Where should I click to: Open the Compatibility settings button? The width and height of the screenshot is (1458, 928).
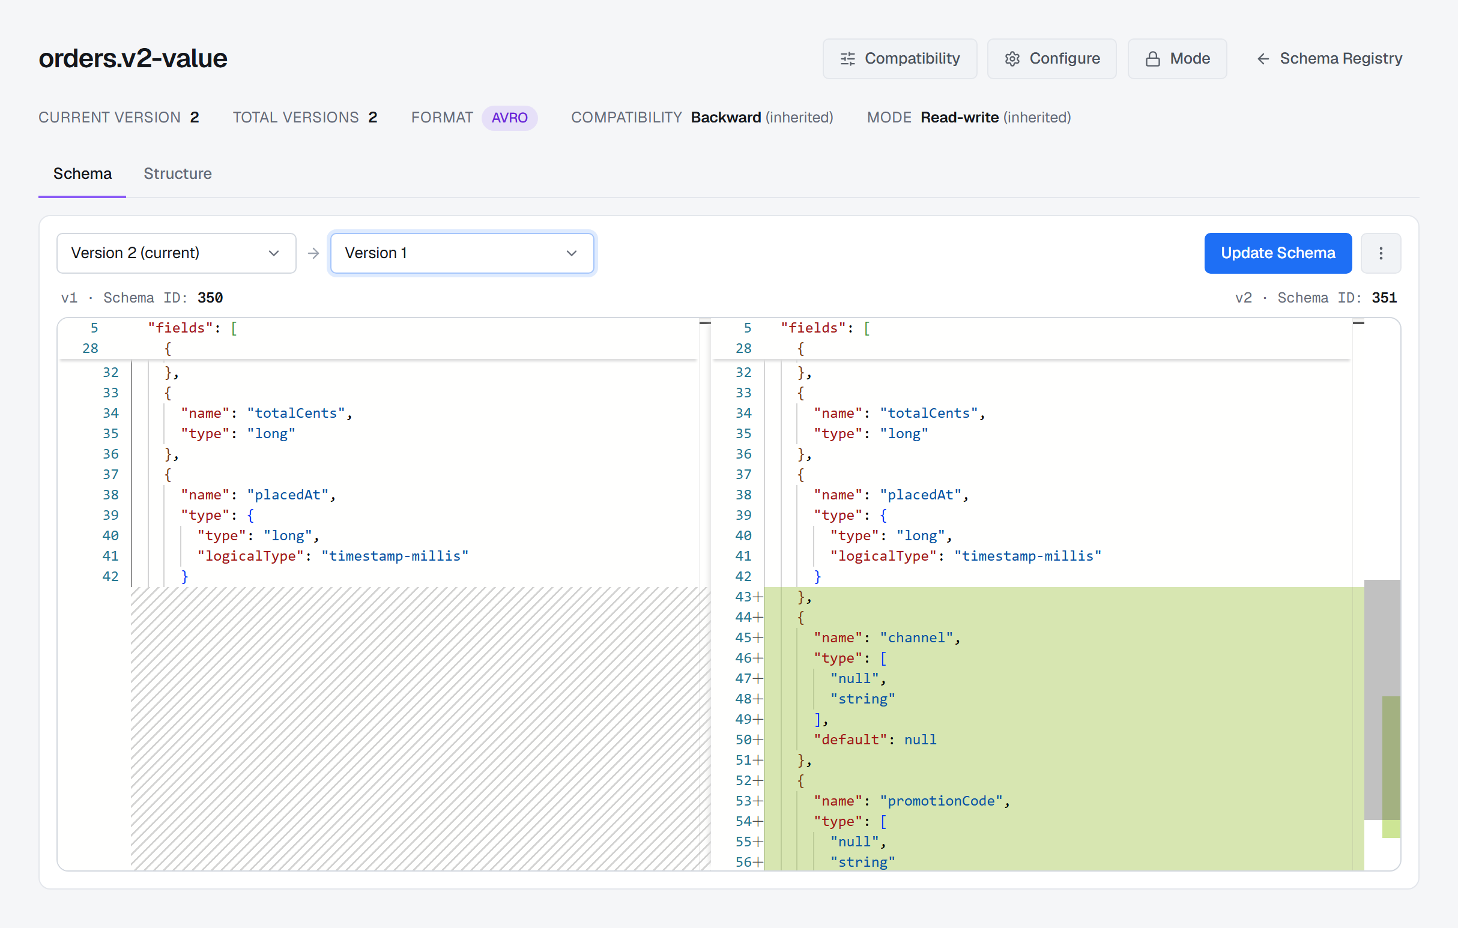pos(899,59)
